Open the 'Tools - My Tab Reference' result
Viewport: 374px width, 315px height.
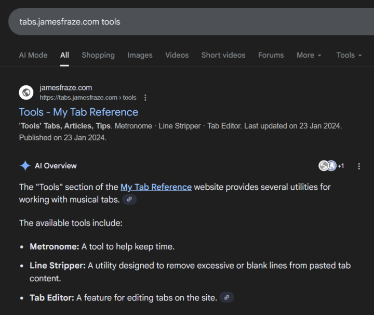click(x=78, y=112)
